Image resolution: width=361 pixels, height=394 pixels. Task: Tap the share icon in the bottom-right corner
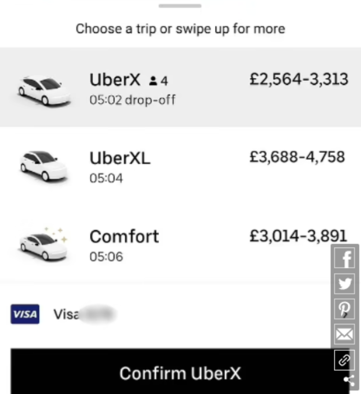tap(349, 380)
